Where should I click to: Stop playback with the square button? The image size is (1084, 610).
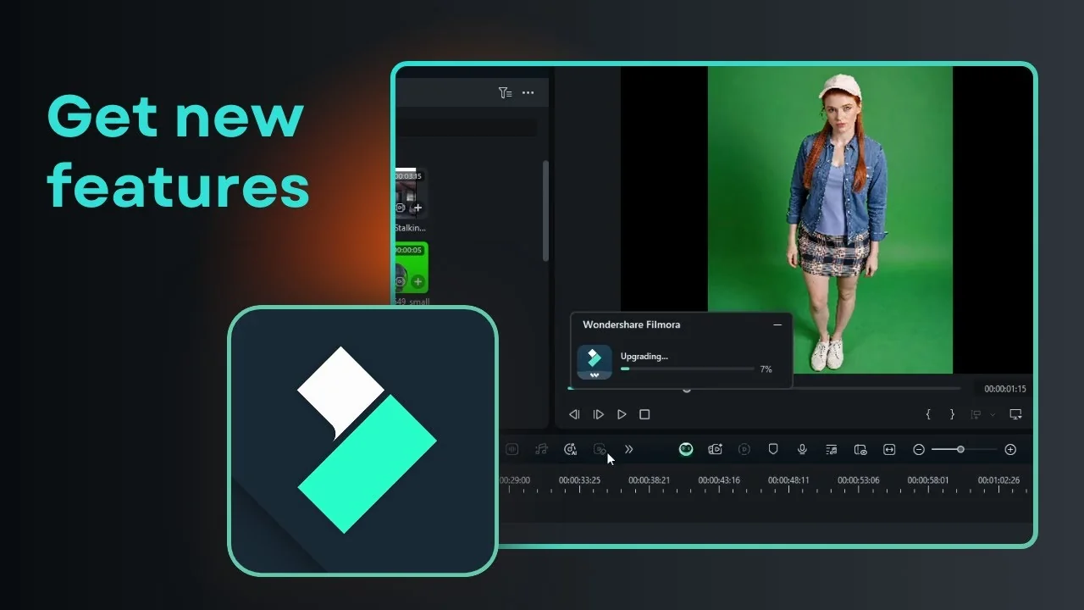(x=644, y=414)
